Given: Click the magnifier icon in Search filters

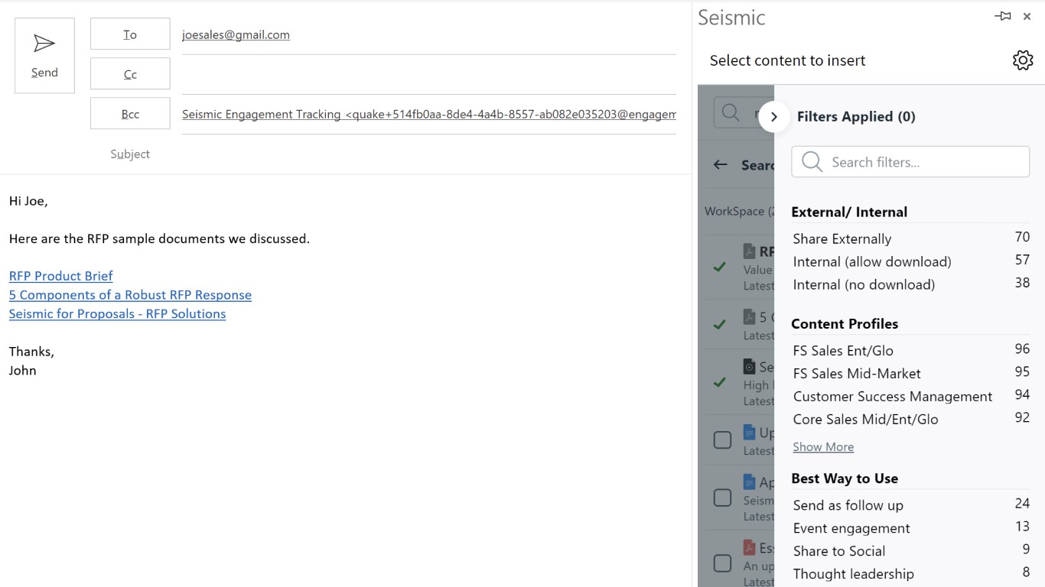Looking at the screenshot, I should pos(812,162).
